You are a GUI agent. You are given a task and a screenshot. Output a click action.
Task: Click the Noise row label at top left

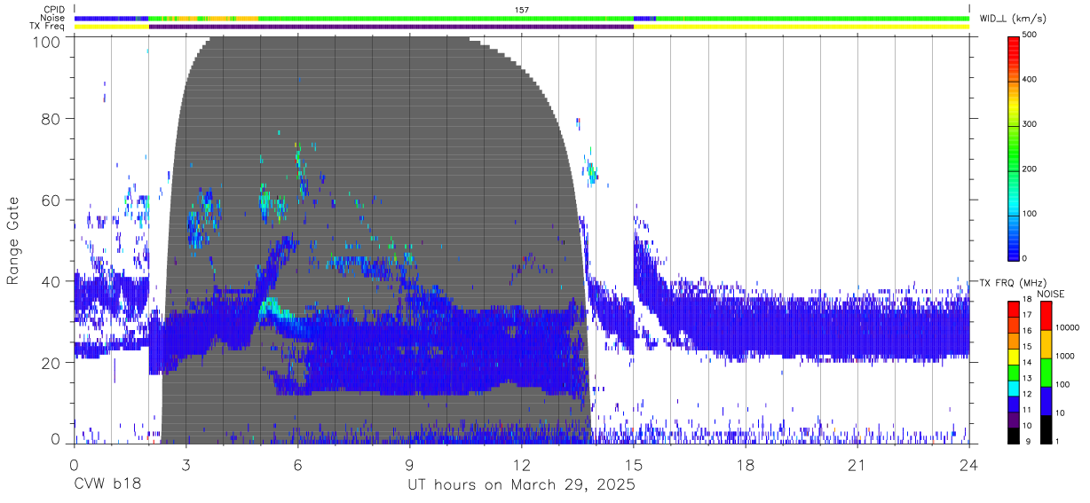point(51,18)
